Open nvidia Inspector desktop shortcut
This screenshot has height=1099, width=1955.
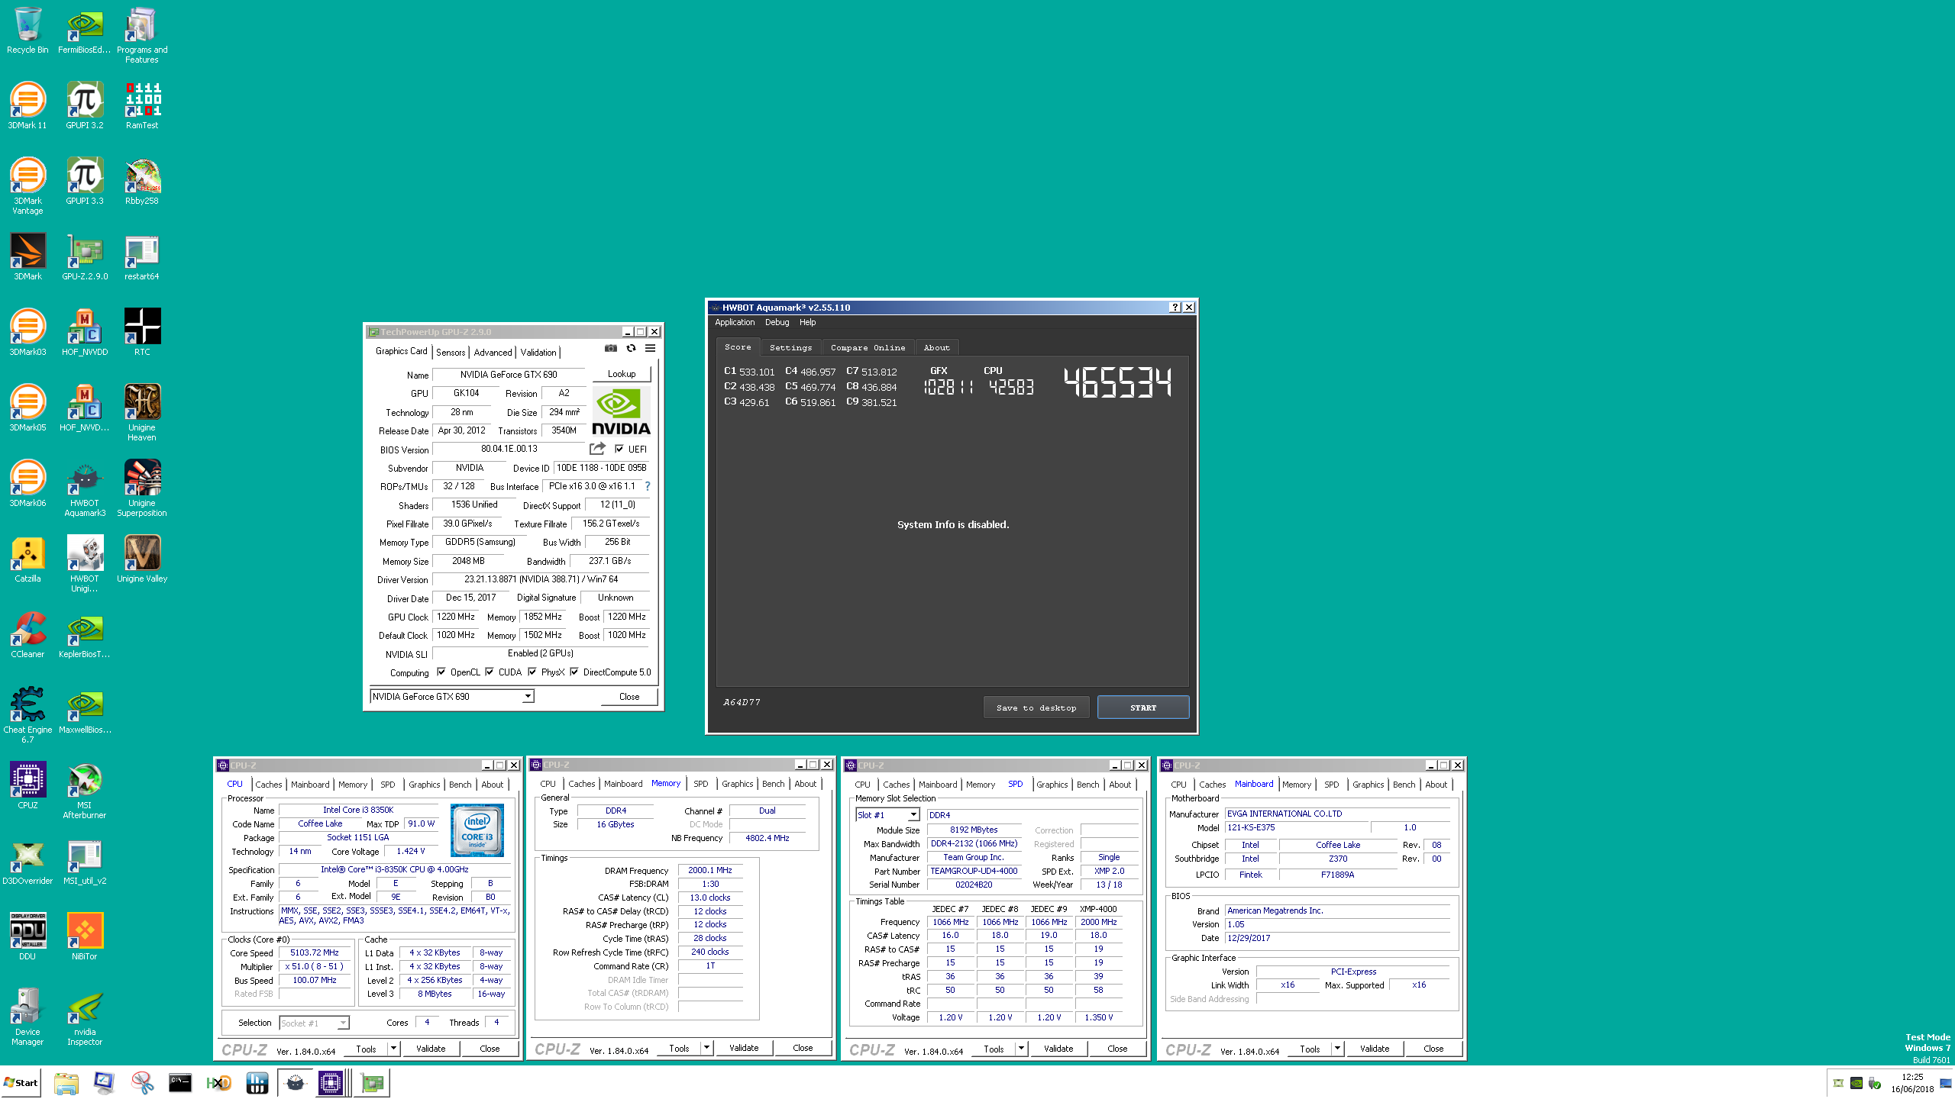(x=85, y=1017)
